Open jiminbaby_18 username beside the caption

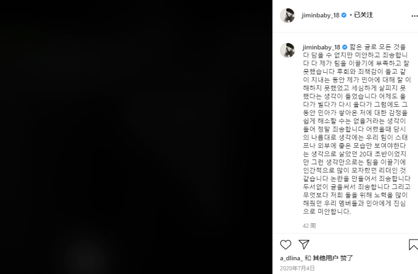[321, 48]
